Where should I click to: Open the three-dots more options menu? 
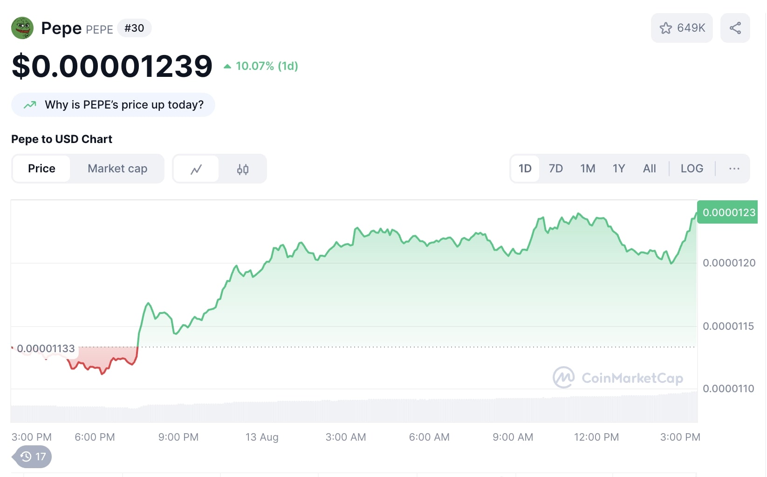point(734,169)
